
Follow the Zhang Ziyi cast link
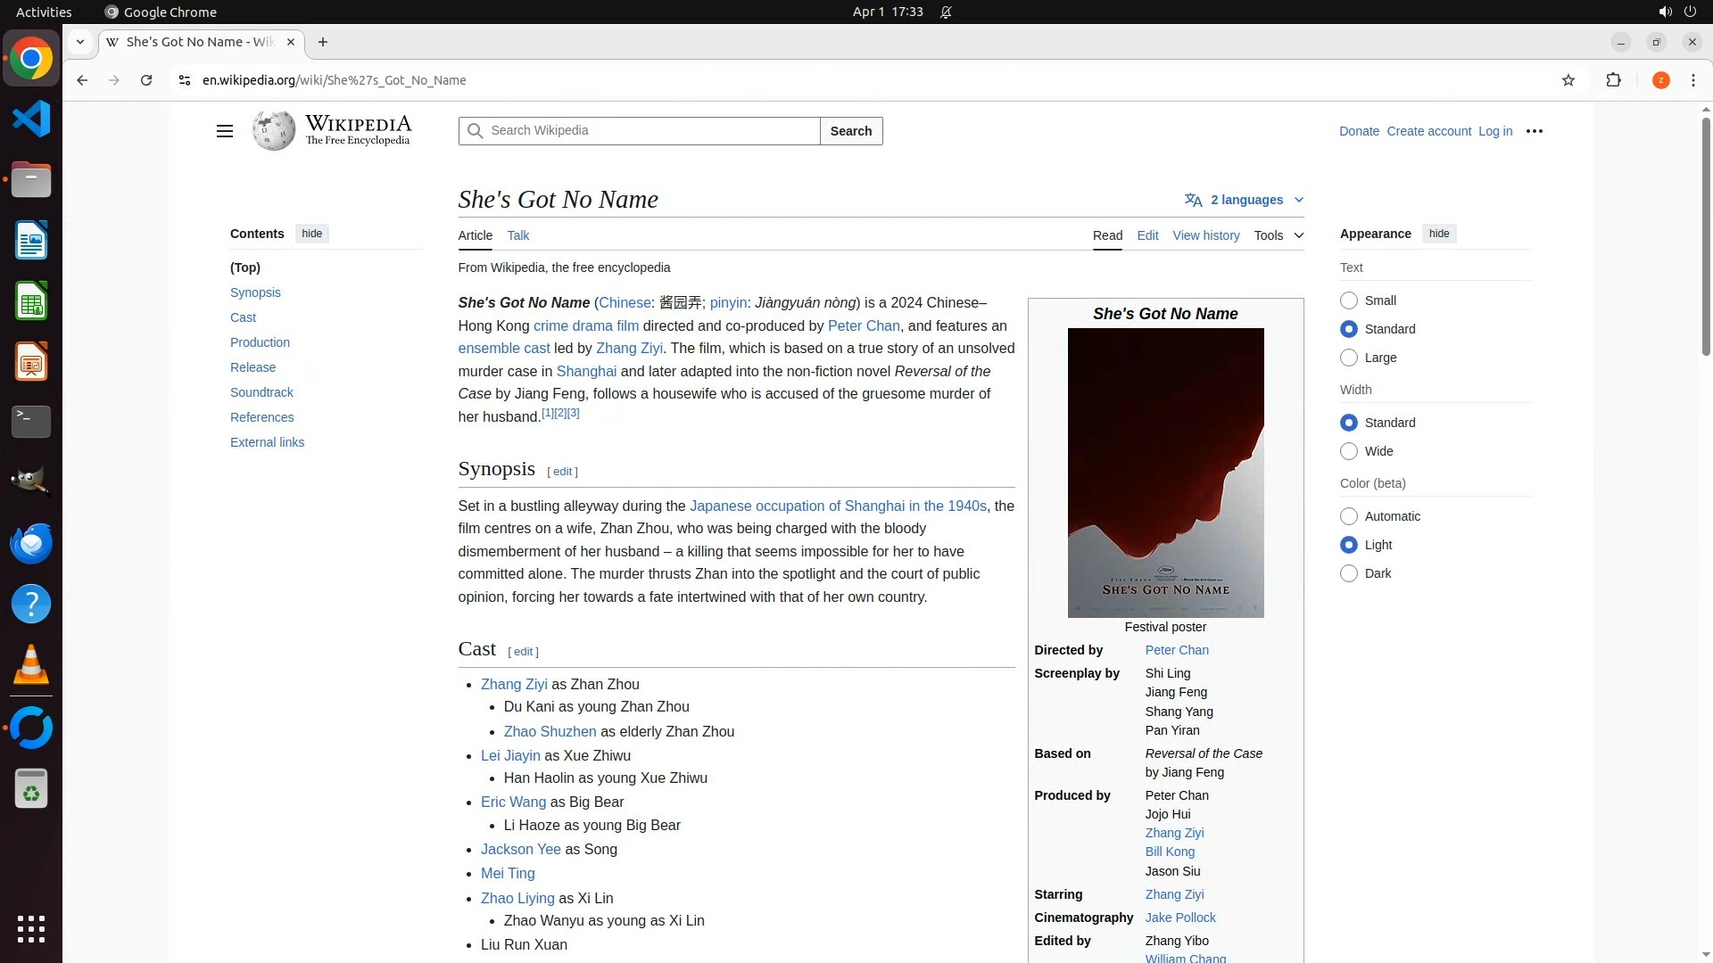(514, 684)
